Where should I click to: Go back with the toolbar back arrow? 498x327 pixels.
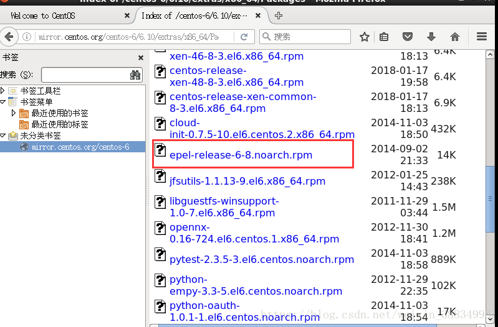pos(9,37)
